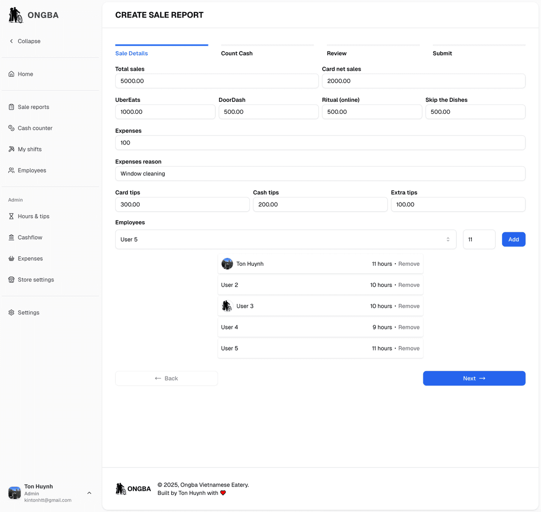Click the Next button to proceed
541x512 pixels.
point(473,378)
